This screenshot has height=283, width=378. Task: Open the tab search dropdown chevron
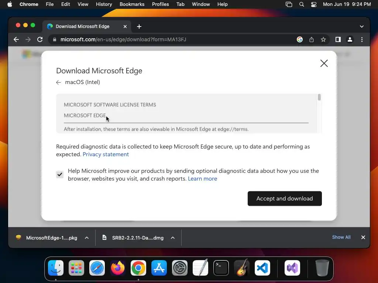pyautogui.click(x=362, y=27)
